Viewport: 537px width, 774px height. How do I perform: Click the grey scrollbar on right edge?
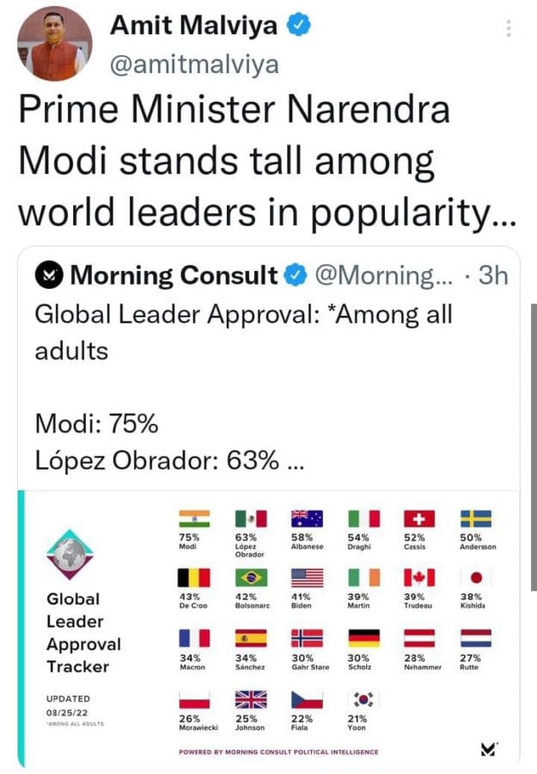coord(534,446)
